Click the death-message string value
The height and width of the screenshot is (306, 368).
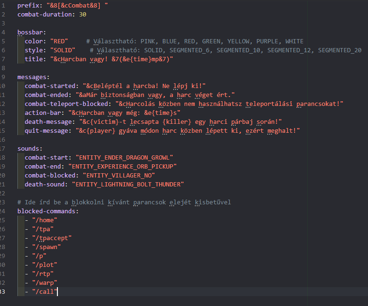[181, 122]
